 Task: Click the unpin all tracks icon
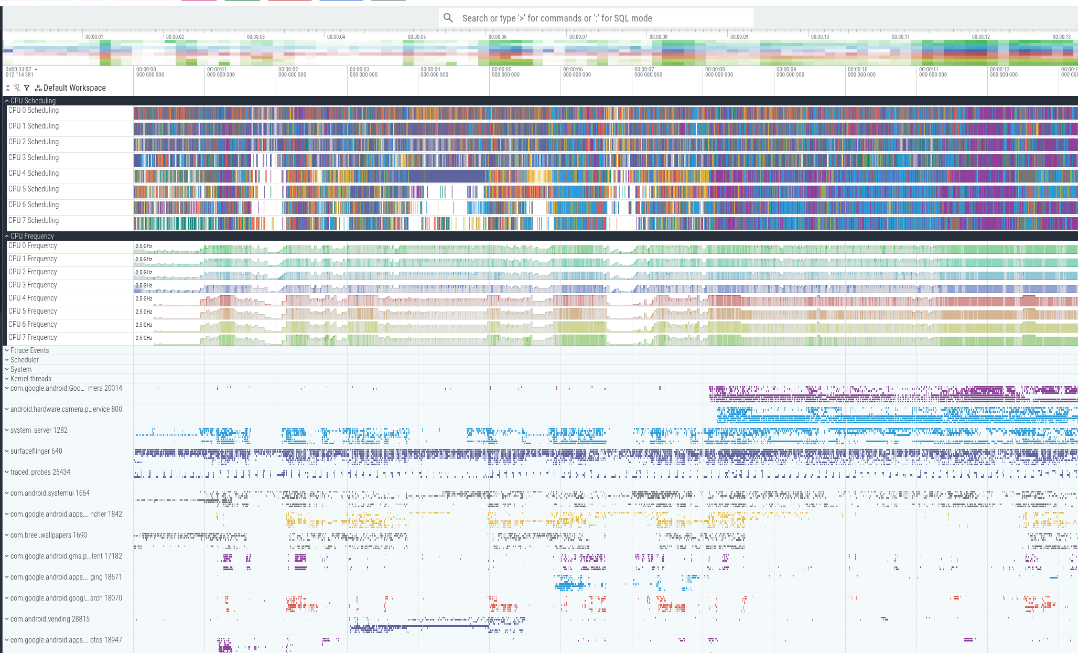(17, 88)
